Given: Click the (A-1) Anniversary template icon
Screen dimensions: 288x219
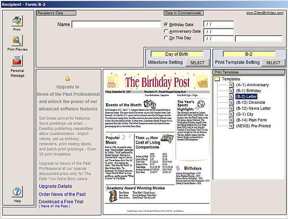Looking at the screenshot, I should point(231,85).
